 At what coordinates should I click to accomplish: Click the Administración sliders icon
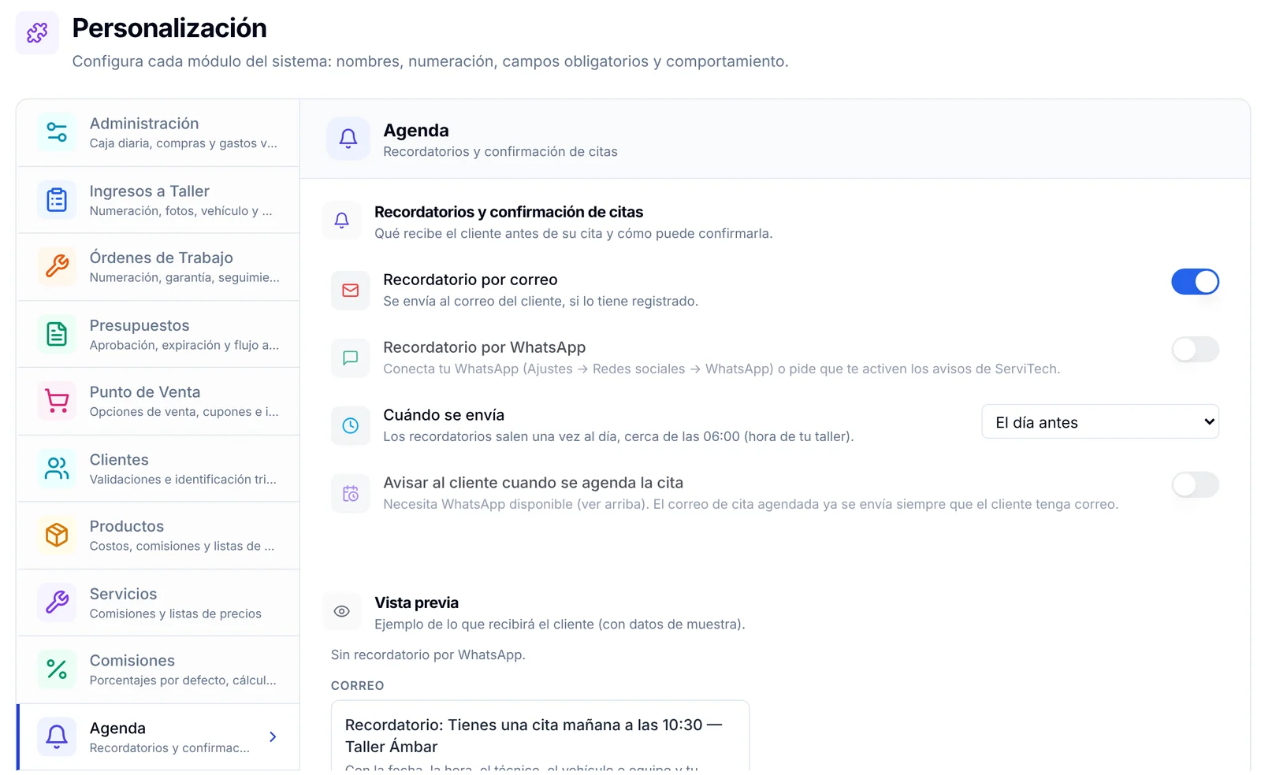[x=57, y=132]
